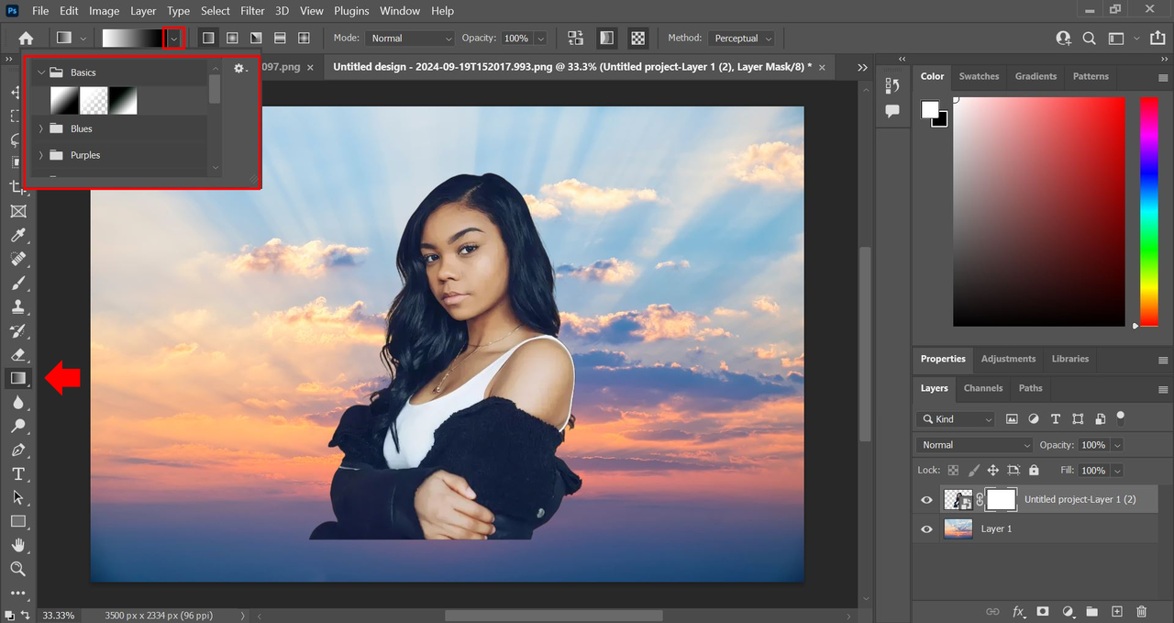Click the Layer 1 sky thumbnail
1174x623 pixels.
958,528
